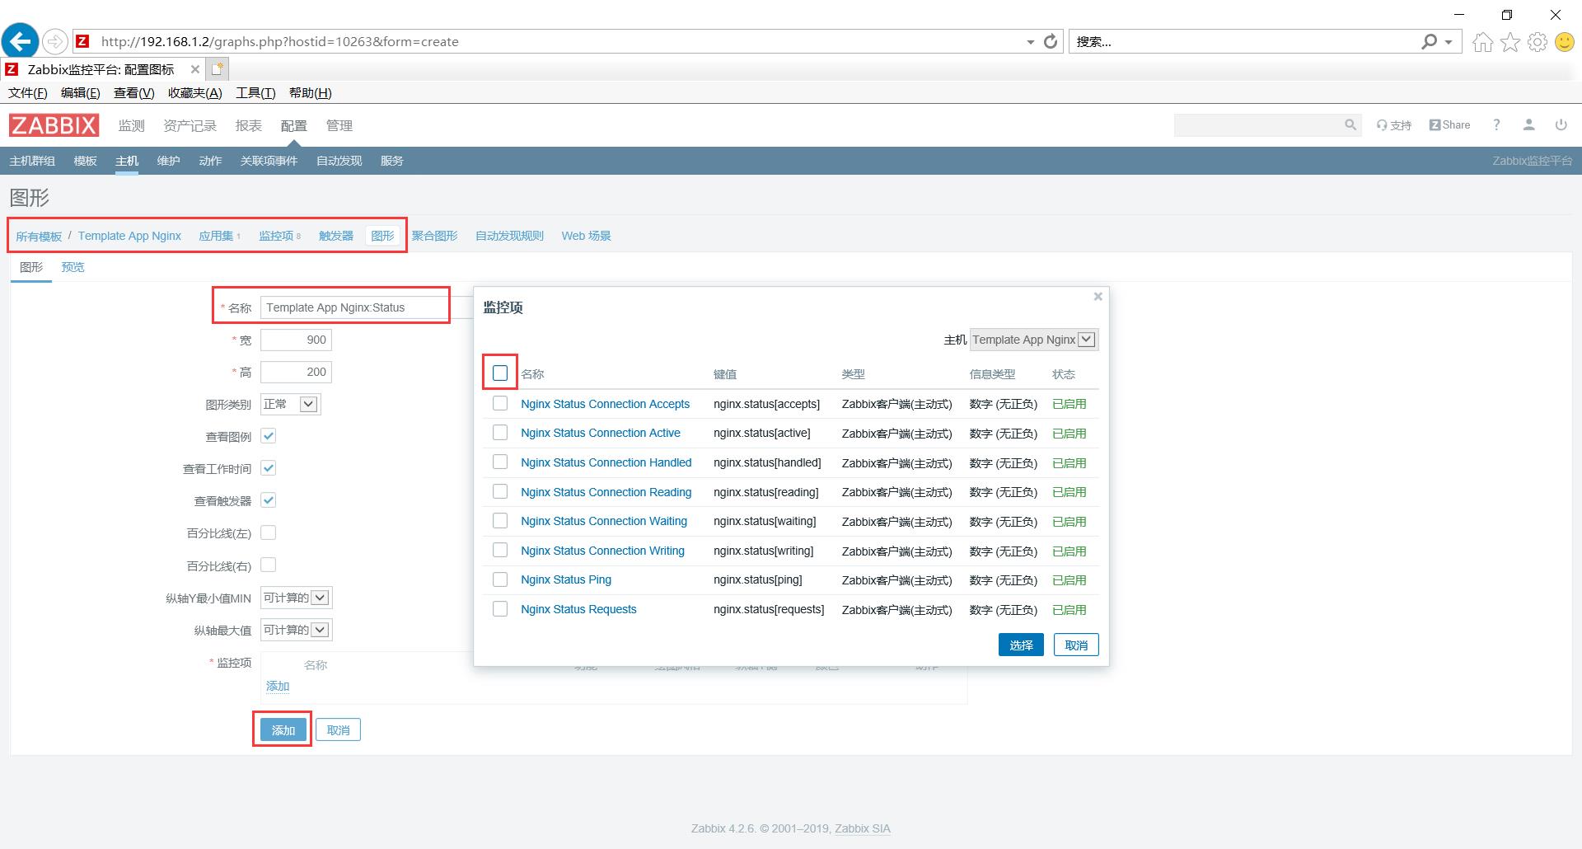Click the logout power icon
The width and height of the screenshot is (1582, 849).
tap(1561, 125)
